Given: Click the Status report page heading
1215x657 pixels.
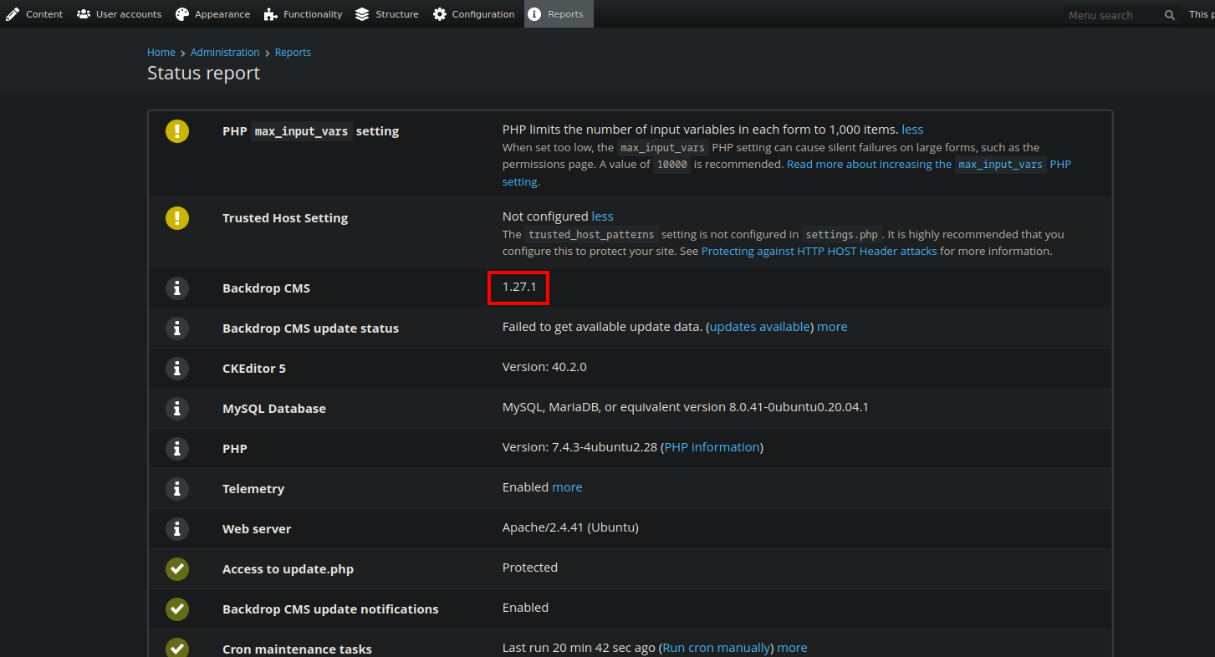Looking at the screenshot, I should click(203, 73).
